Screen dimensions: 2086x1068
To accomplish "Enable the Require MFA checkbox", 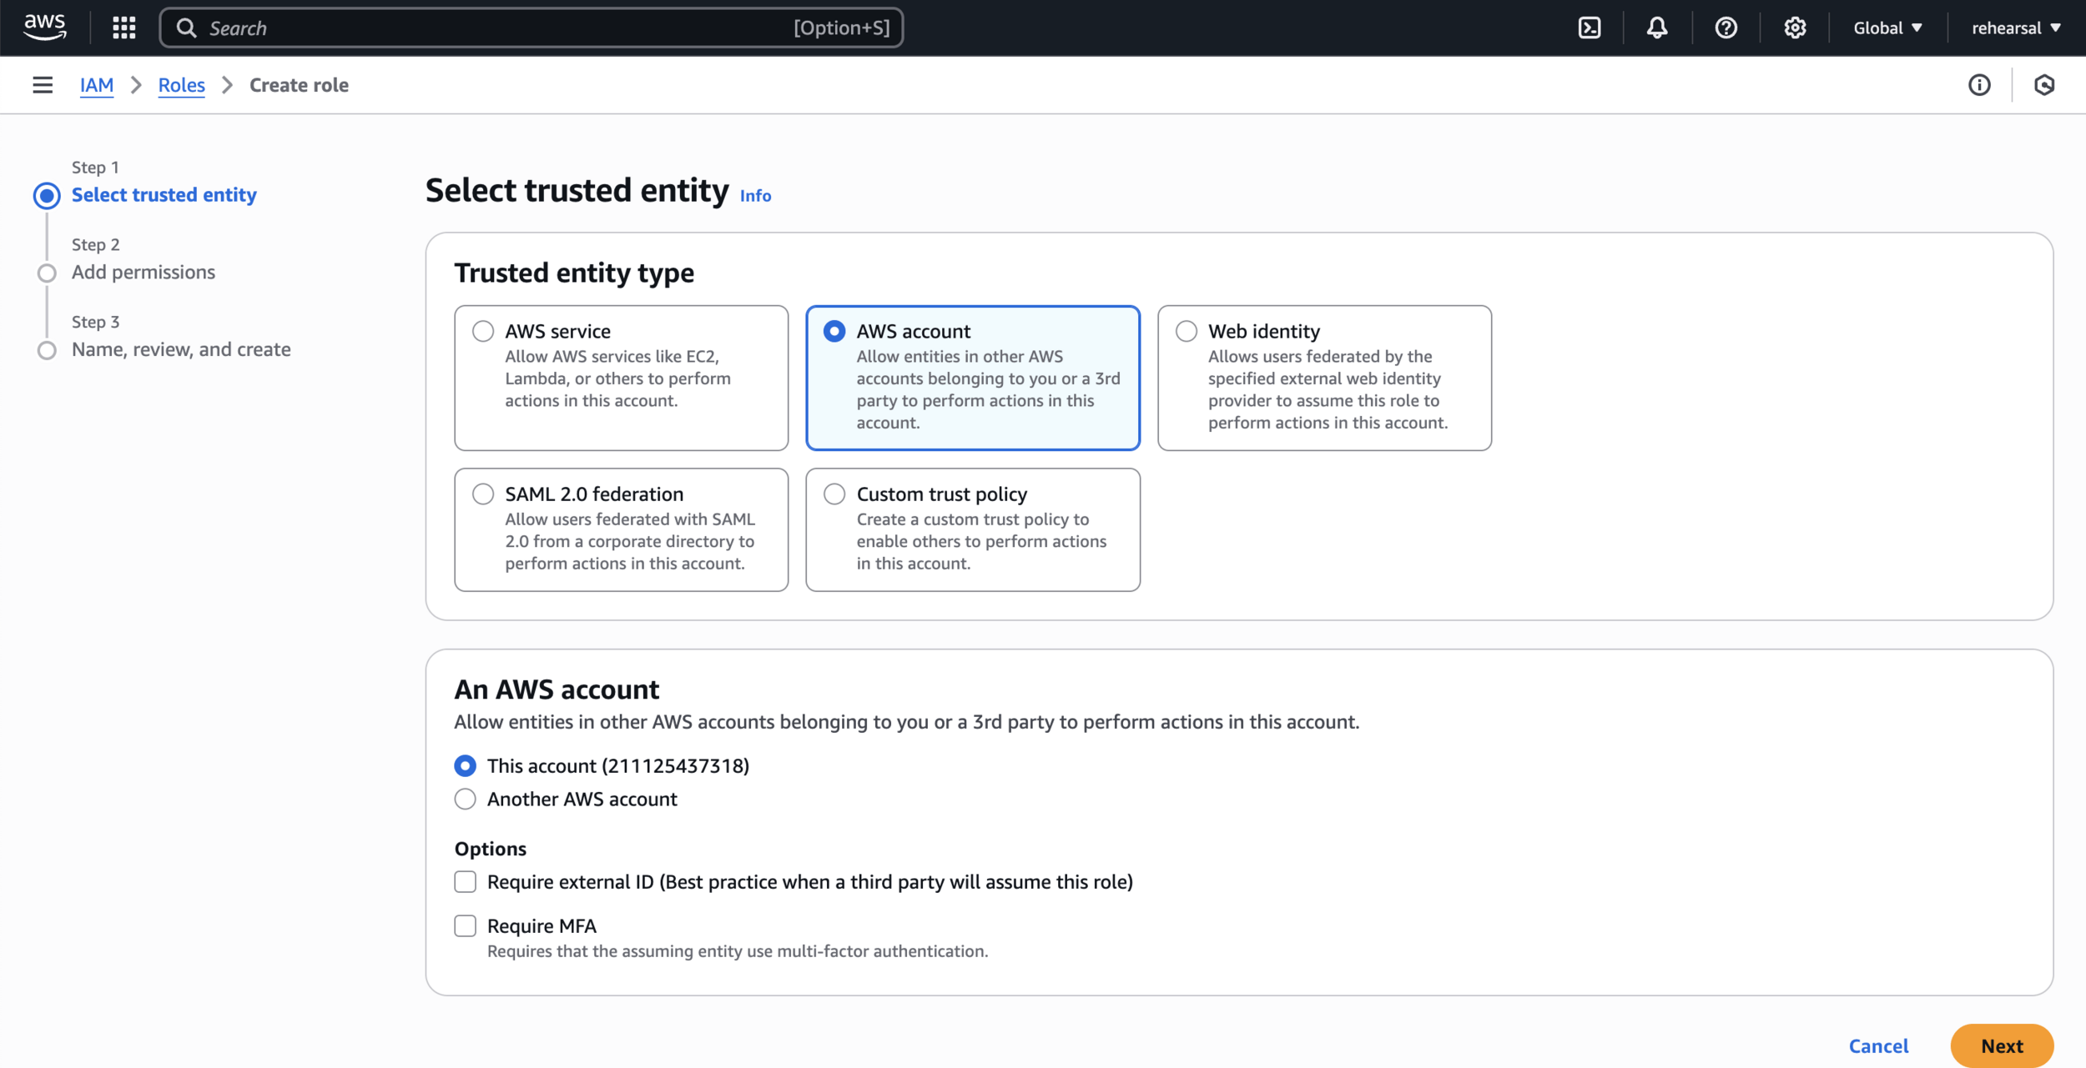I will point(466,925).
